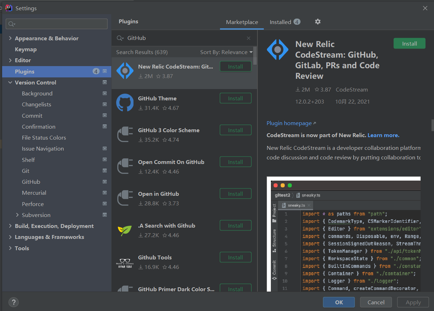The image size is (434, 311).
Task: Click the CodeStream editor screenshot thumbnail
Action: coord(344,234)
